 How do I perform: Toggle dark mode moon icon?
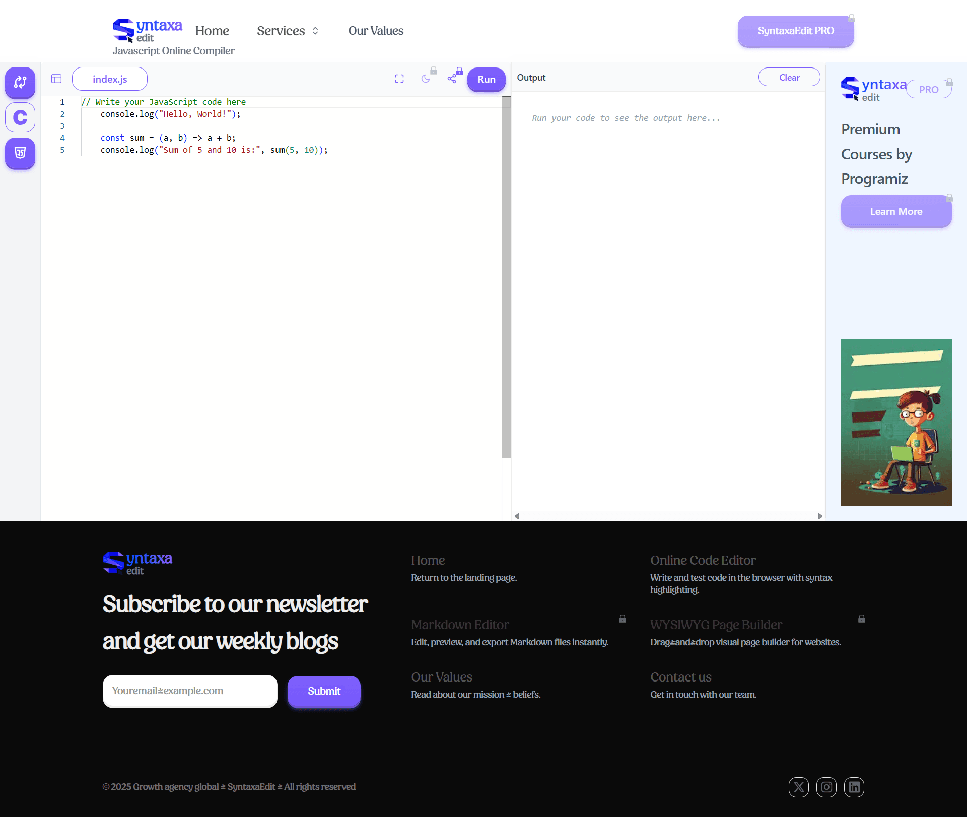[426, 79]
